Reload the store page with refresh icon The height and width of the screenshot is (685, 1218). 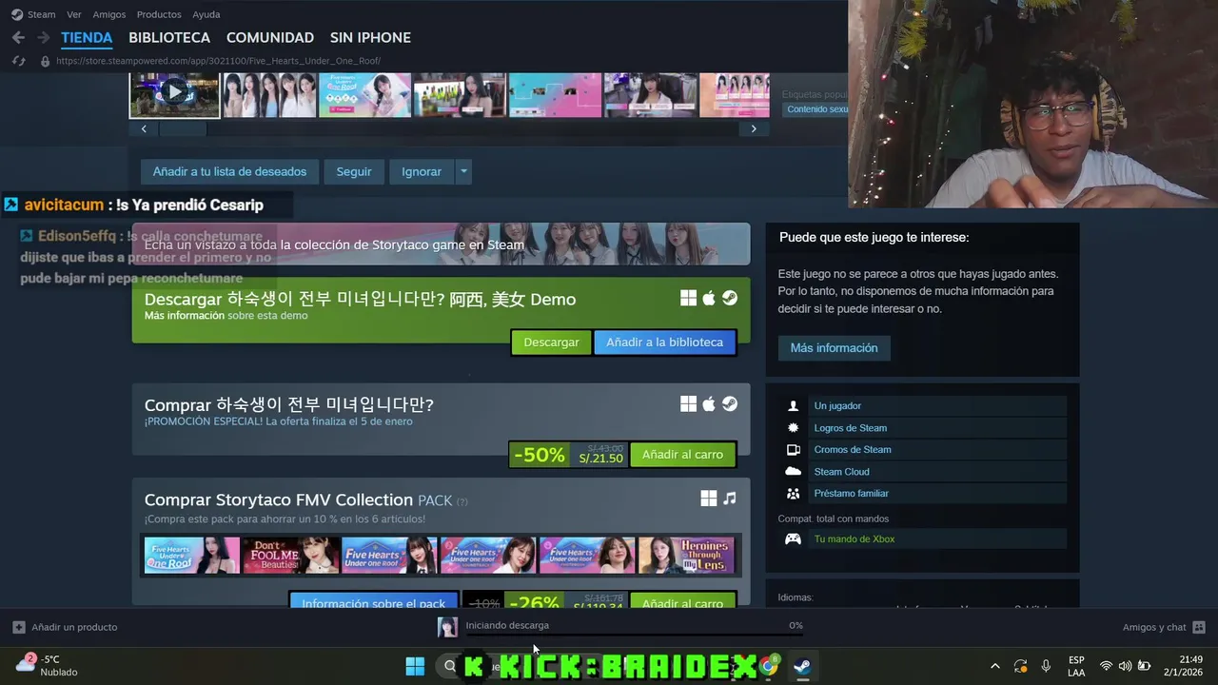(18, 61)
